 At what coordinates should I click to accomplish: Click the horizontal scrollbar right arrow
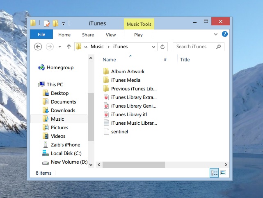[226, 165]
